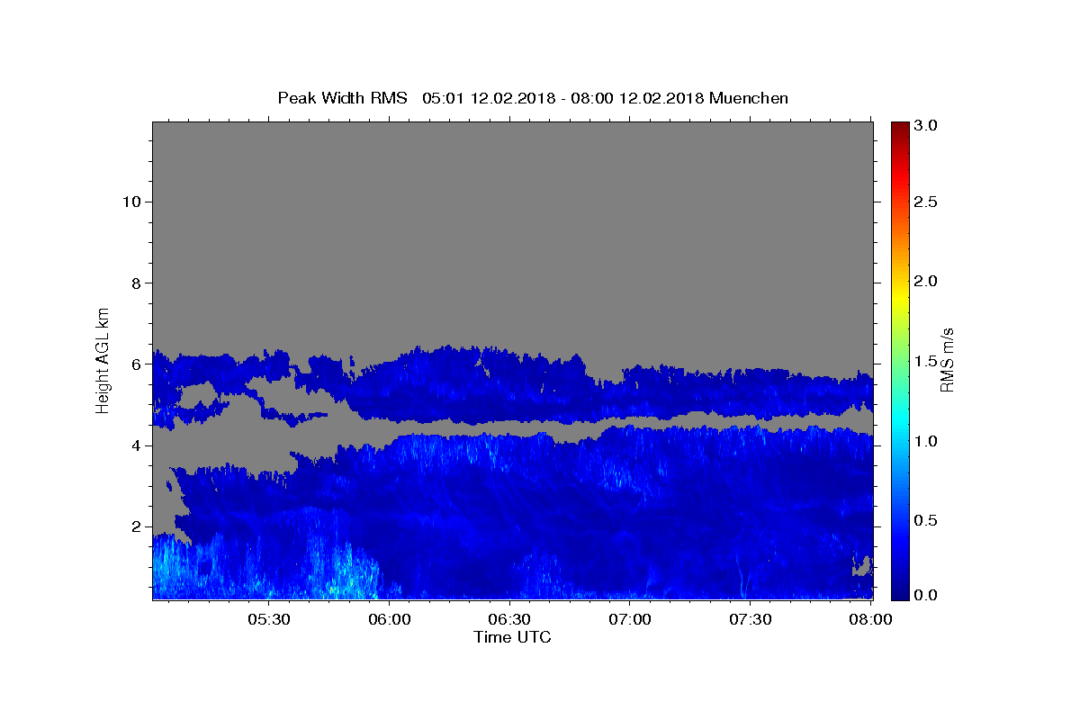
Task: Click the 07:00 time tick label
Action: pos(630,620)
